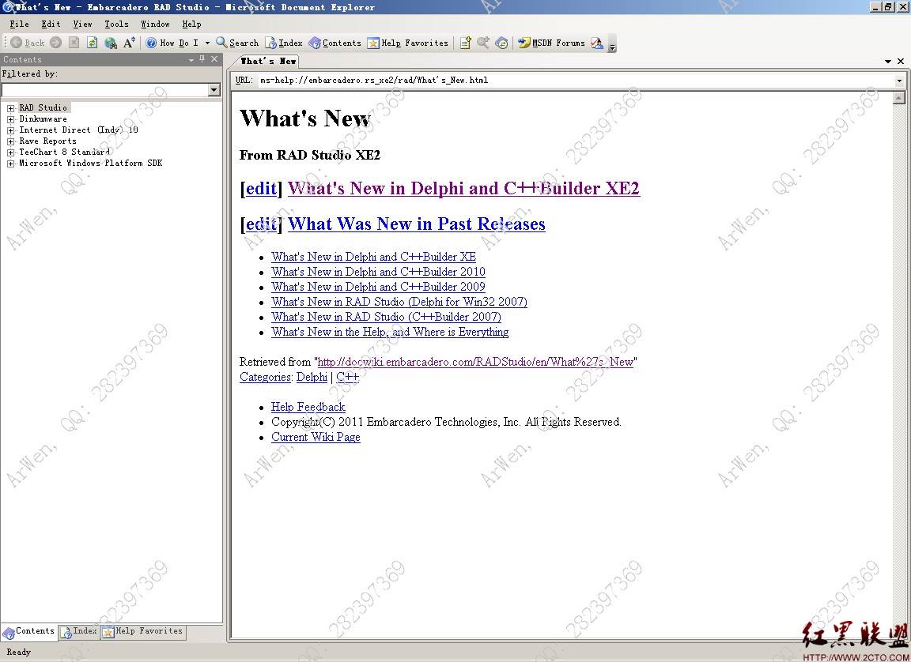Expand the Dinkumware tree node
Screen dimensions: 911x662
click(10, 119)
